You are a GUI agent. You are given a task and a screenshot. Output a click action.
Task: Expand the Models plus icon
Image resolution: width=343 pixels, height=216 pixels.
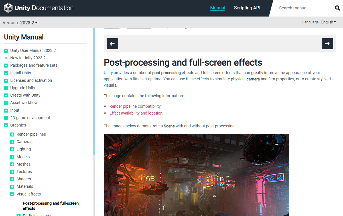point(12,157)
